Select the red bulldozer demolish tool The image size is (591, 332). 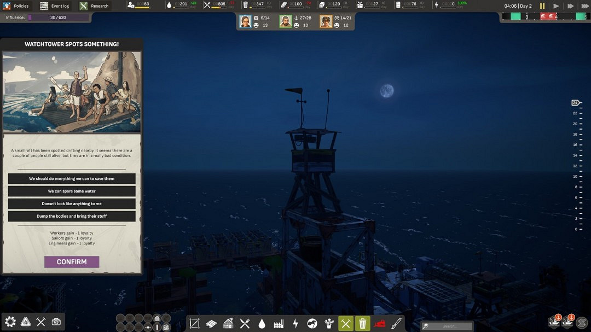click(380, 323)
